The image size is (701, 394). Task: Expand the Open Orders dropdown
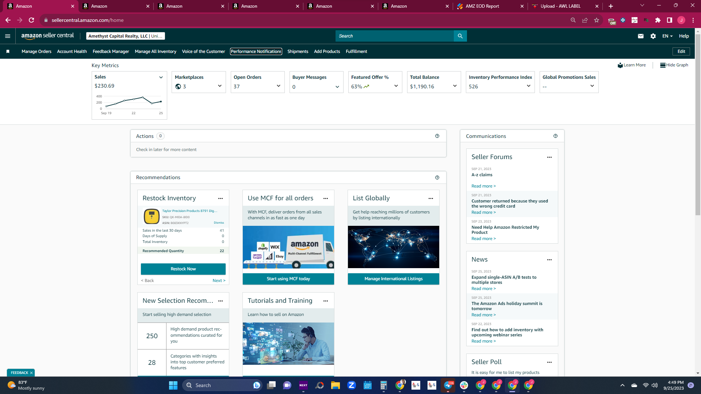(279, 86)
